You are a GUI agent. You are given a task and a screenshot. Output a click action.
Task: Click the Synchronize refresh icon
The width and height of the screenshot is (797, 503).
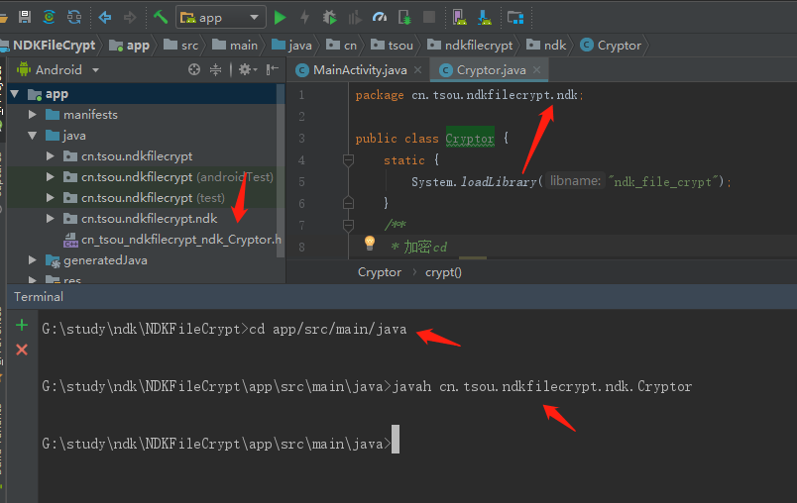click(74, 17)
